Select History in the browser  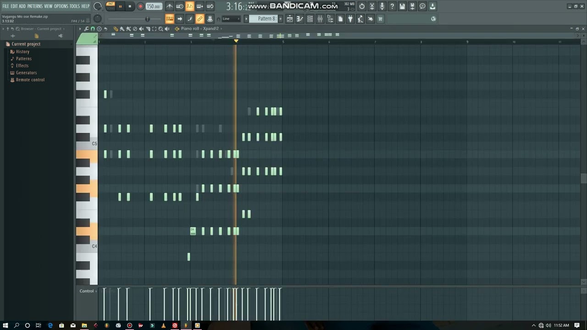pos(22,52)
